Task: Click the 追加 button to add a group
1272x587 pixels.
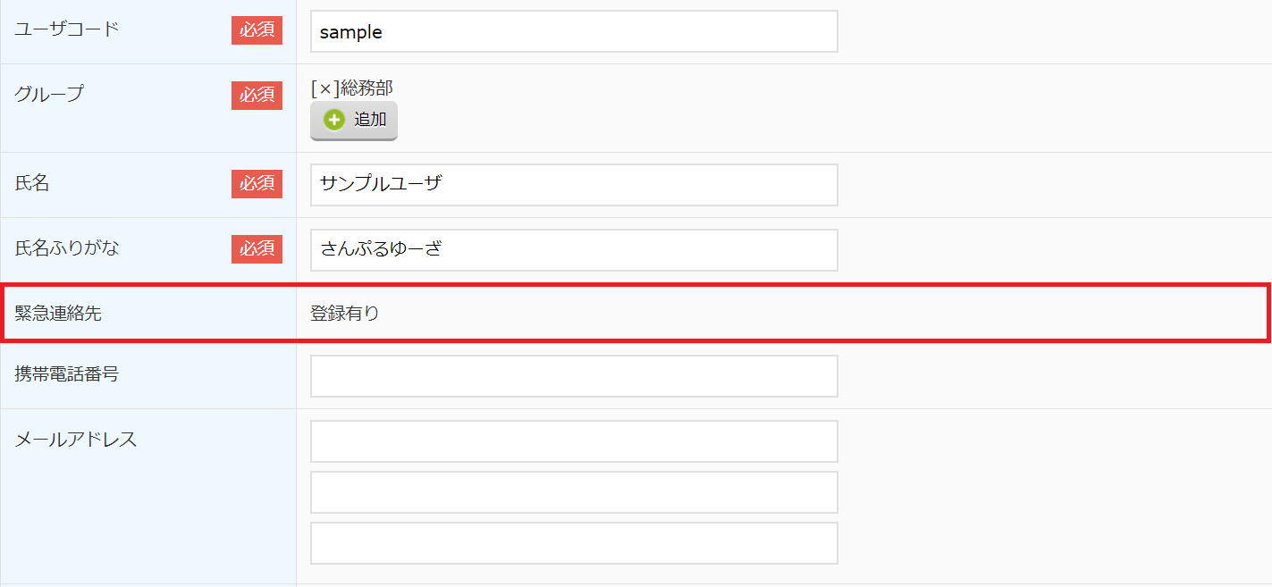Action: pos(354,121)
